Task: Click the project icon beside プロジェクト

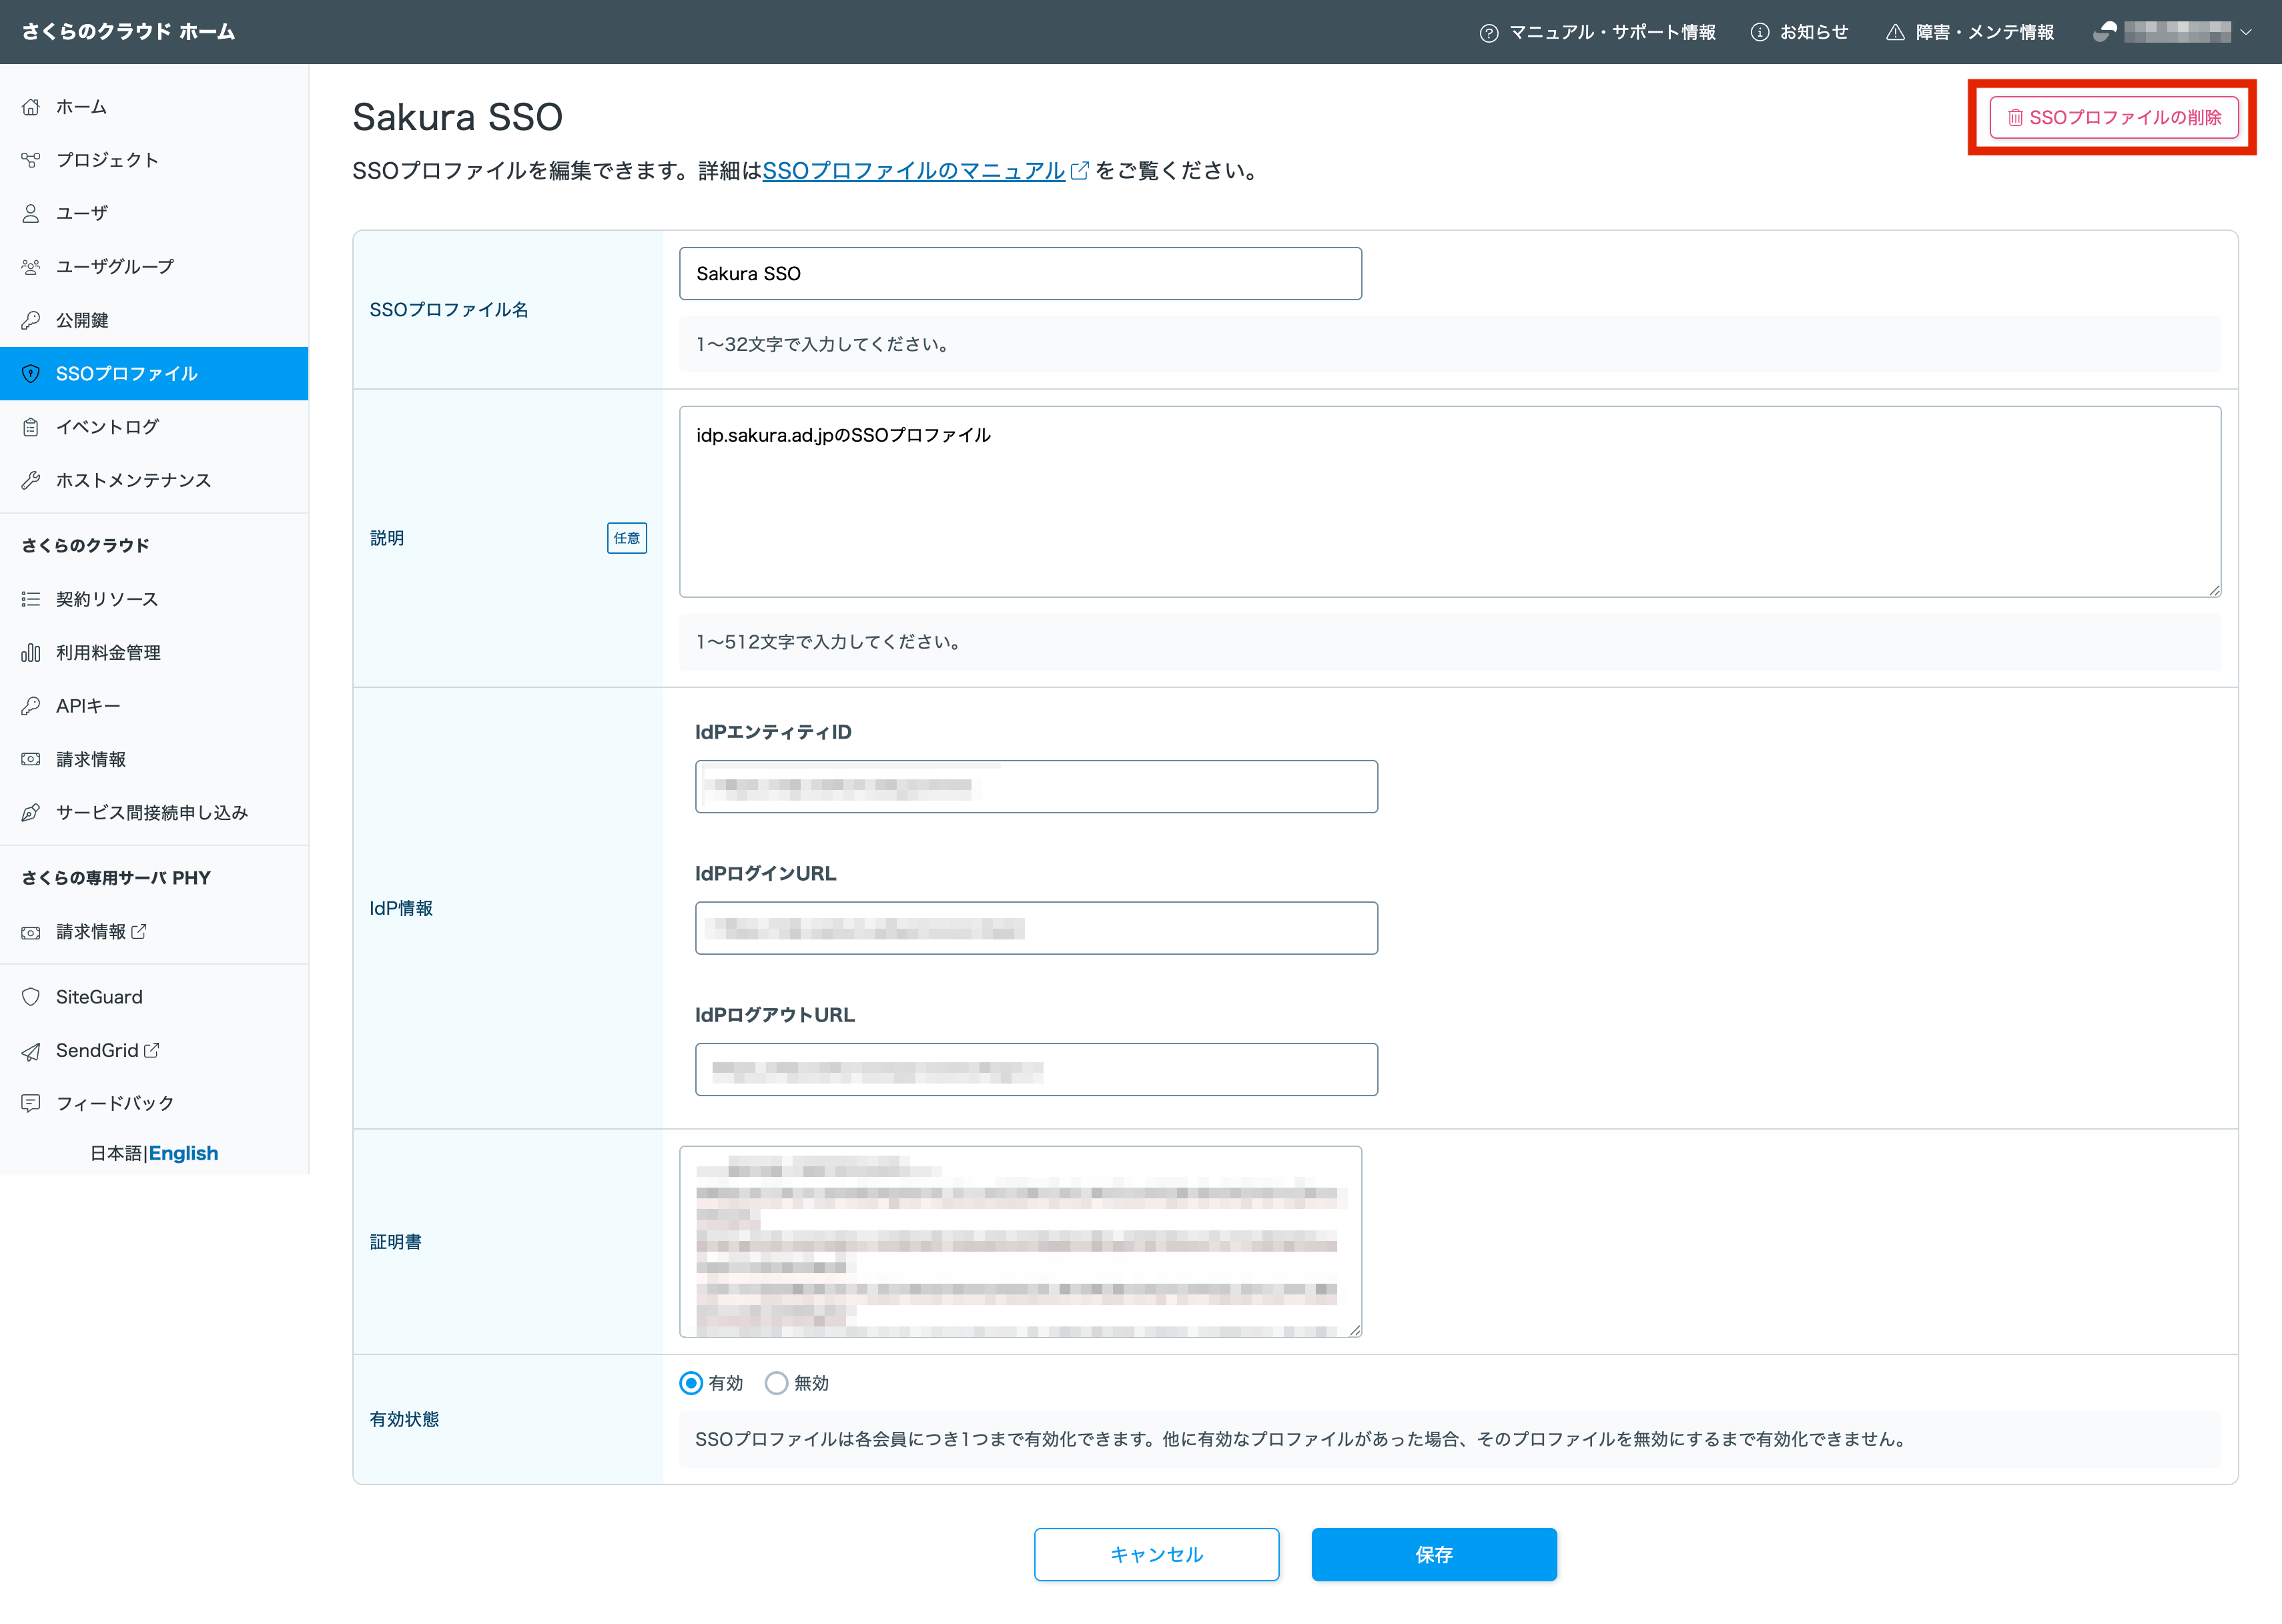Action: coord(31,160)
